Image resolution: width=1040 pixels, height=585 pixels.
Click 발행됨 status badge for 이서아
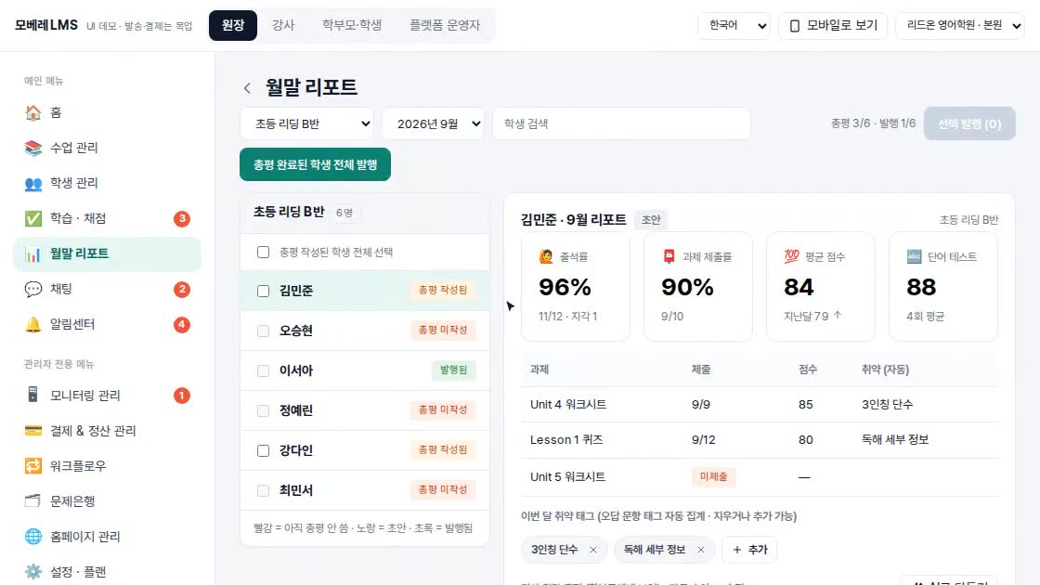454,370
